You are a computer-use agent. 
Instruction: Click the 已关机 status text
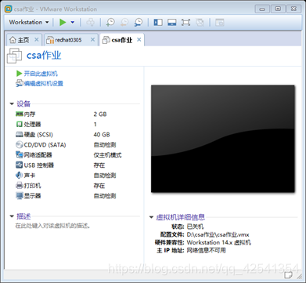pyautogui.click(x=195, y=227)
